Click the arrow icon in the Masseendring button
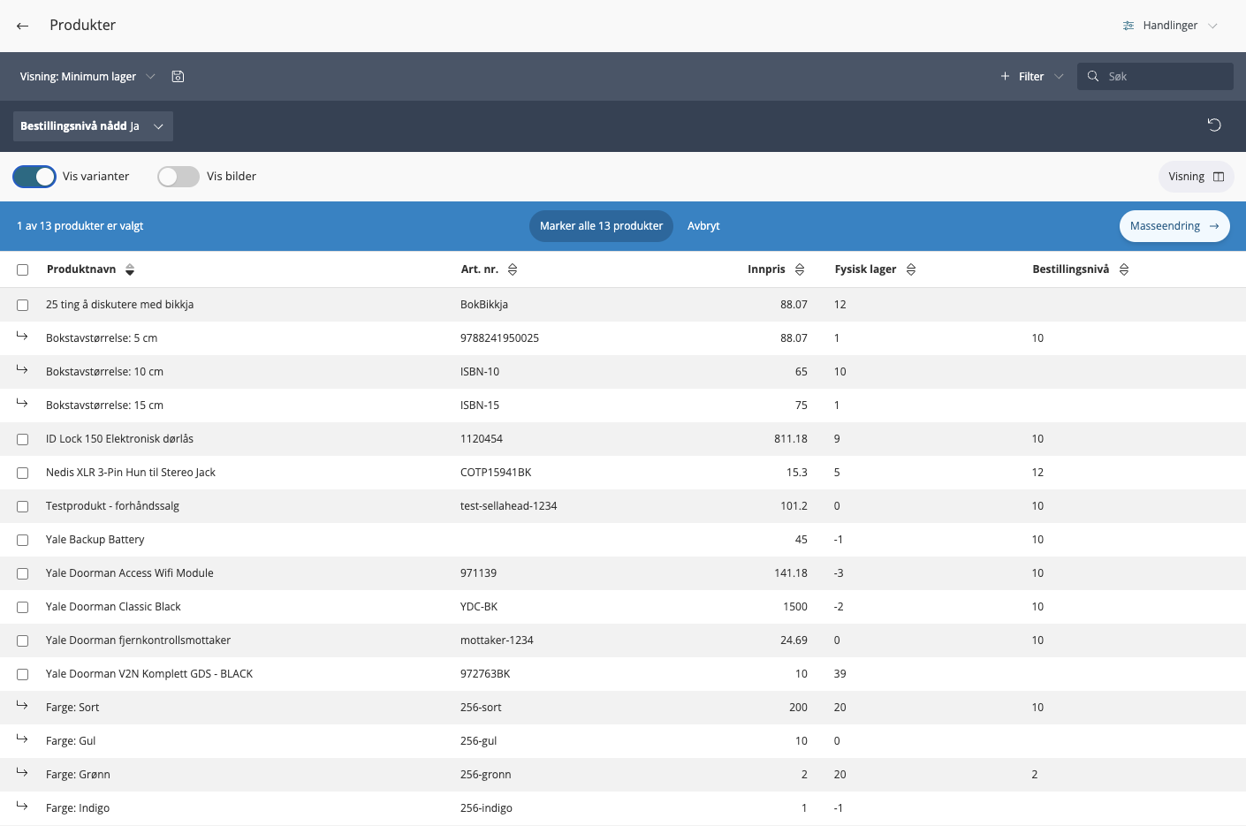The height and width of the screenshot is (826, 1246). pyautogui.click(x=1214, y=226)
